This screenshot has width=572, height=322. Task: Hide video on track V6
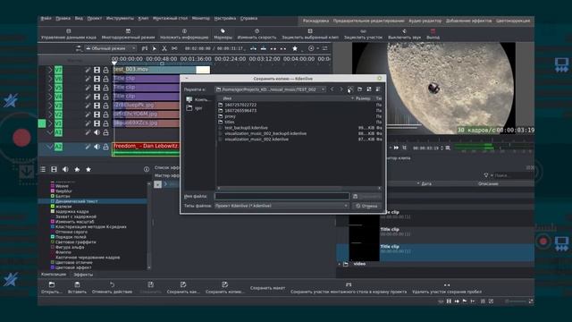coord(97,79)
